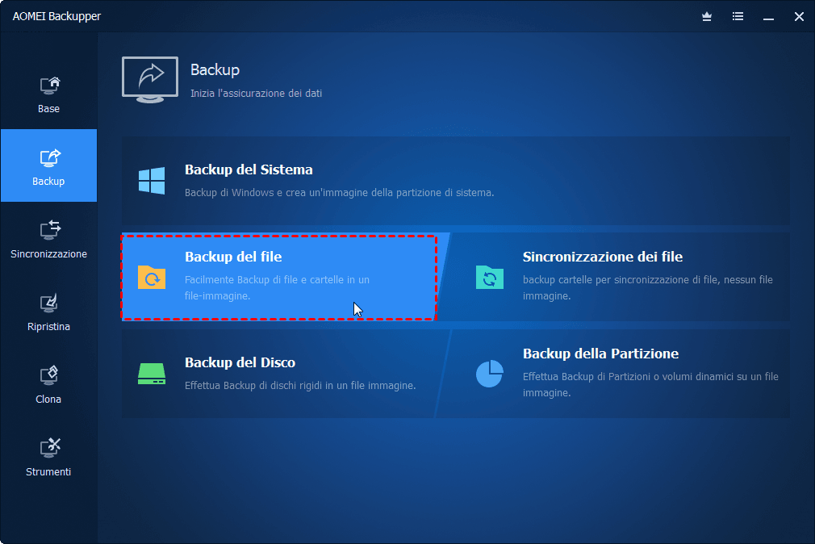Screen dimensions: 815x544
Task: Click 'Facilmente Backup di file e cartelle' description
Action: [277, 287]
